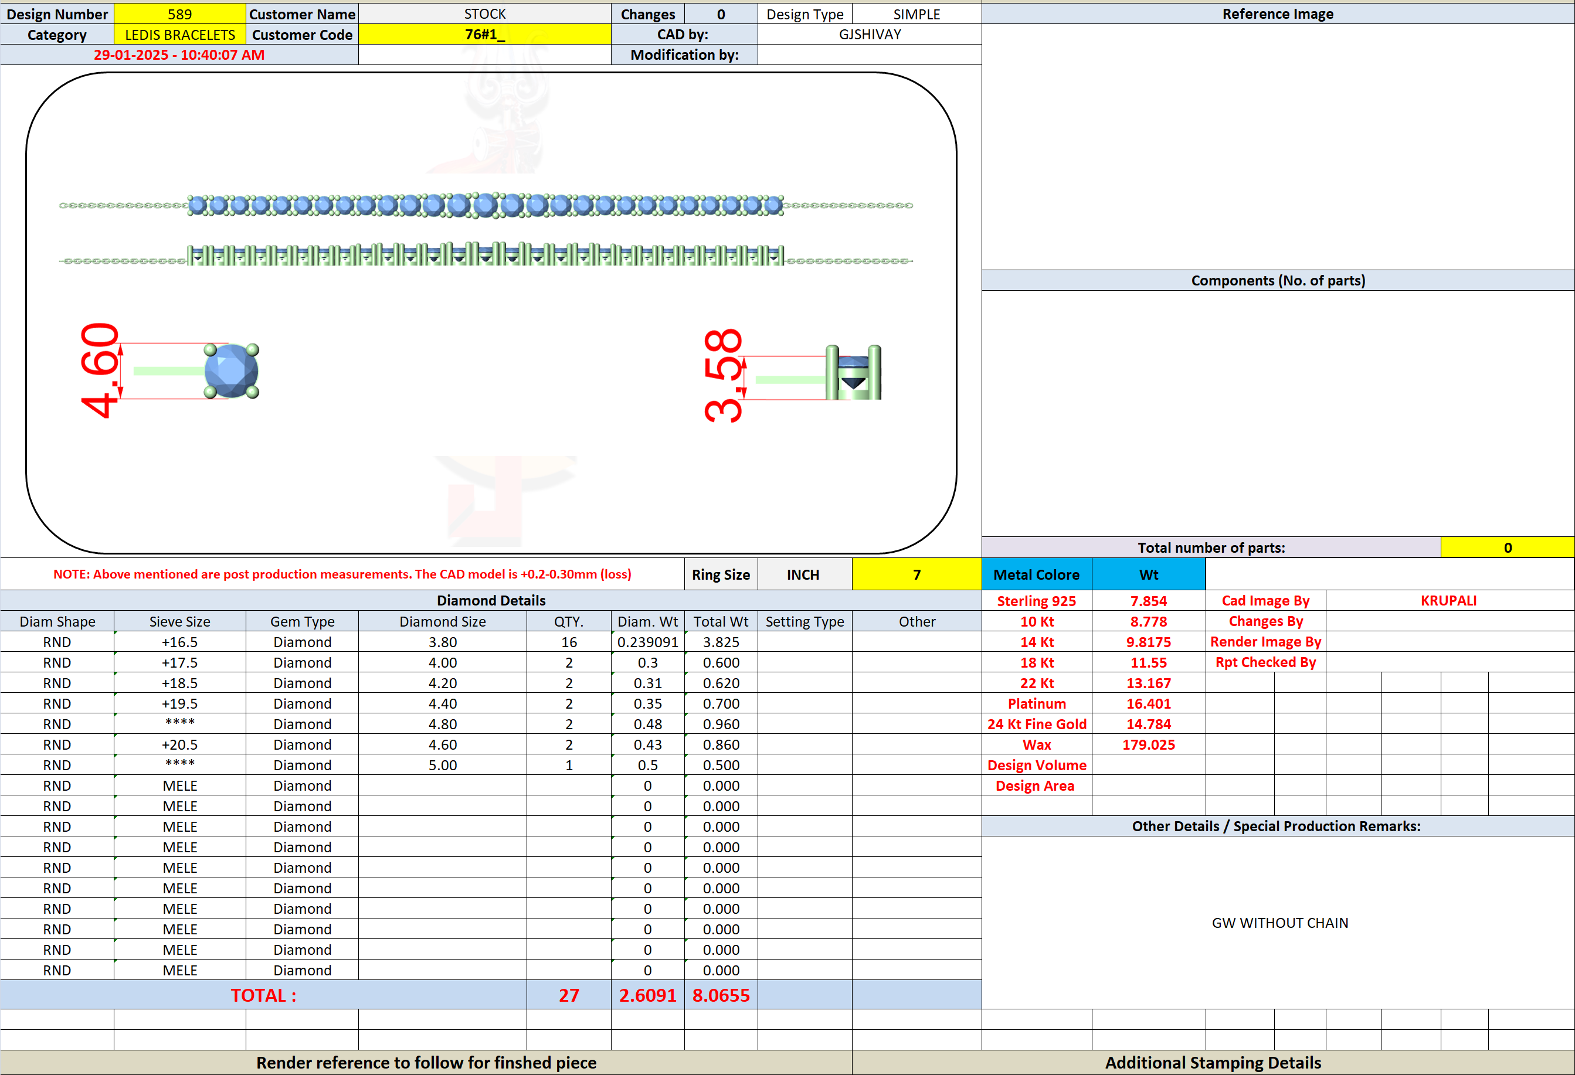Select the Design Number value 589

pyautogui.click(x=179, y=14)
